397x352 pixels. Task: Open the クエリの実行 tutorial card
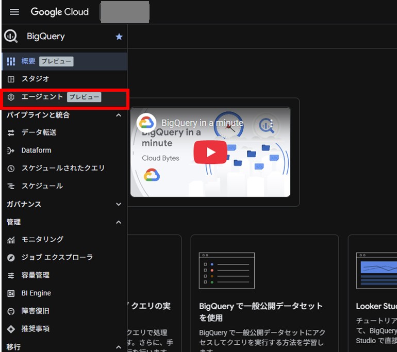pyautogui.click(x=155, y=294)
